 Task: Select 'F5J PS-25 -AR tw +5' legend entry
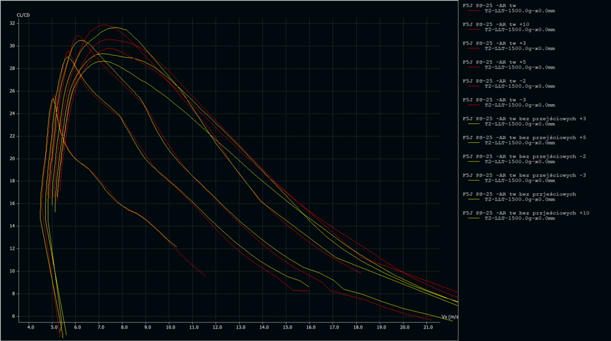tap(495, 62)
